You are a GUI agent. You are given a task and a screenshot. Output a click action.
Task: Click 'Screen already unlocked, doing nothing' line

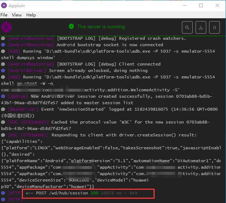98,71
